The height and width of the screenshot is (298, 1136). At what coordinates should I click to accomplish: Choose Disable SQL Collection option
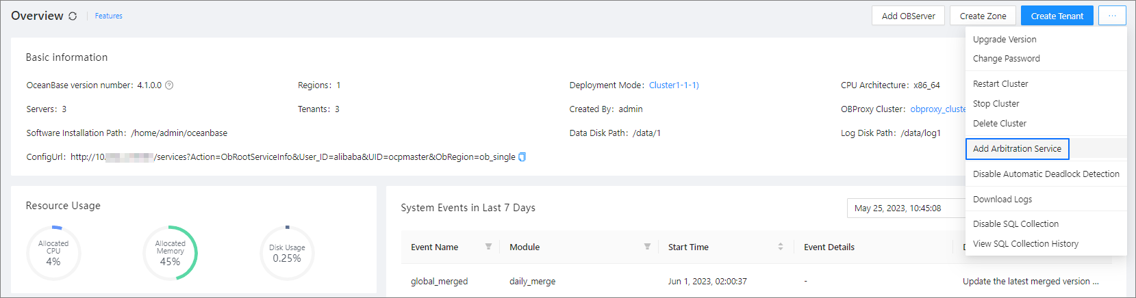point(1015,224)
